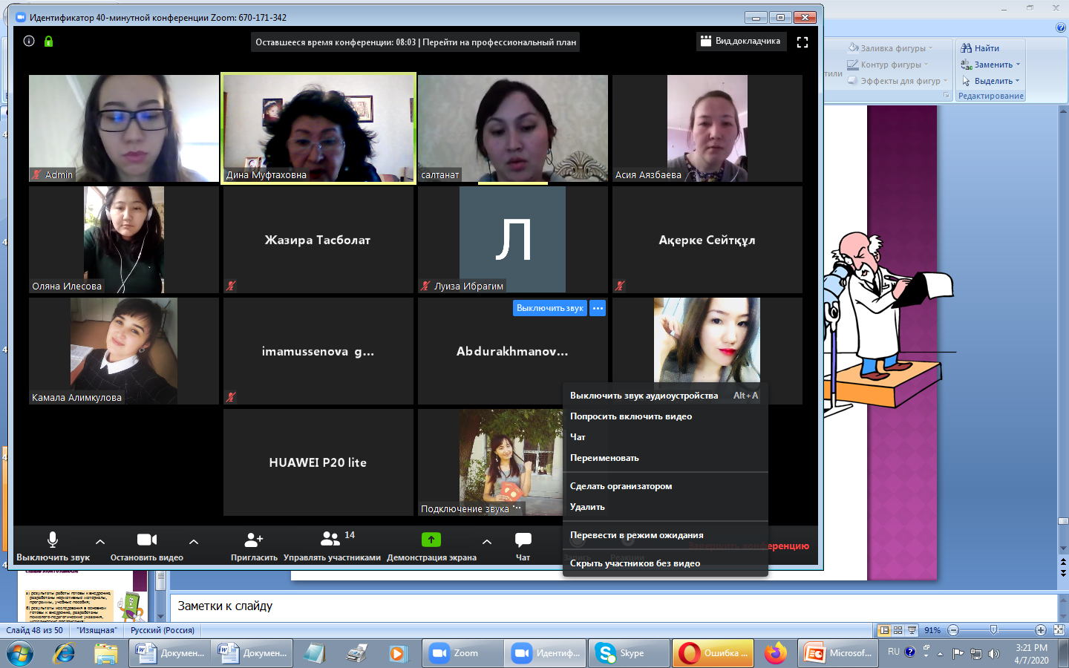The width and height of the screenshot is (1069, 668).
Task: Switch to Slide Sorter view
Action: tap(898, 630)
